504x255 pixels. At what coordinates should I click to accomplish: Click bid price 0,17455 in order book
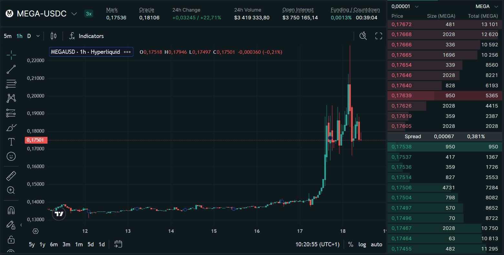[402, 249]
